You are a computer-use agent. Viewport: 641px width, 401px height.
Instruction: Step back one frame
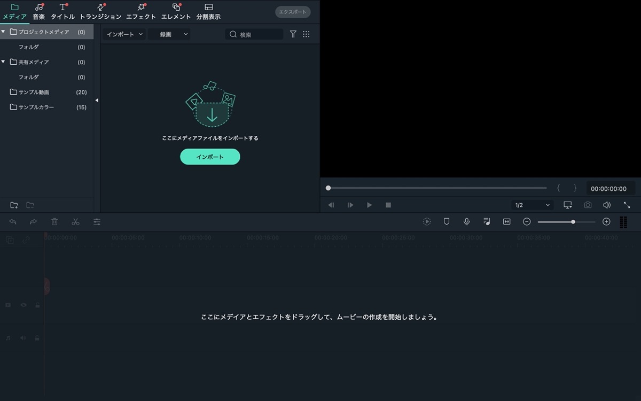pyautogui.click(x=331, y=205)
